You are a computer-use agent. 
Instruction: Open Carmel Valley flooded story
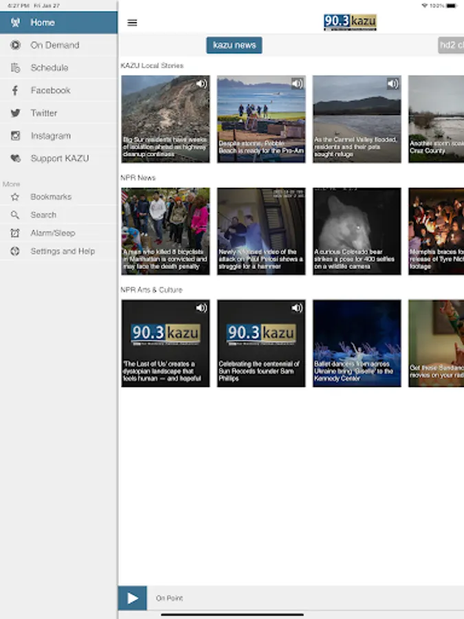coord(357,119)
